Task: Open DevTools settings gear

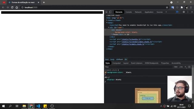Action: (x=184, y=12)
